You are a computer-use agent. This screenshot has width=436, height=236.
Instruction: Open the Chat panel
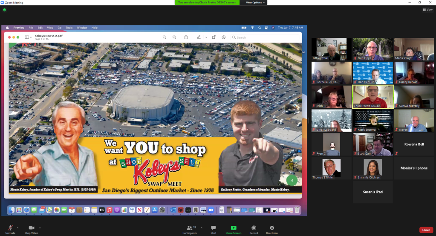[x=213, y=228]
